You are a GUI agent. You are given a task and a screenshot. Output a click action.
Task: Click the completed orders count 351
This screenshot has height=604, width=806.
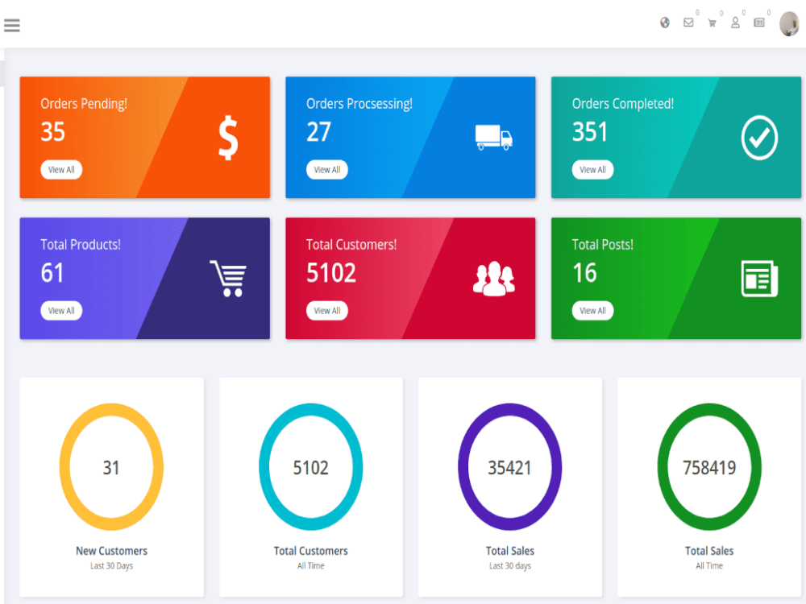tap(590, 132)
